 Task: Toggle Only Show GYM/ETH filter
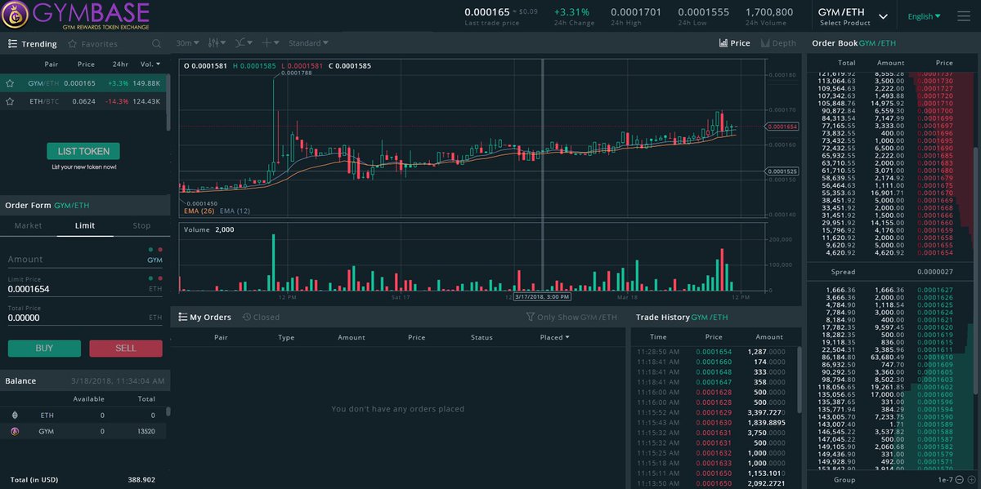[x=571, y=317]
